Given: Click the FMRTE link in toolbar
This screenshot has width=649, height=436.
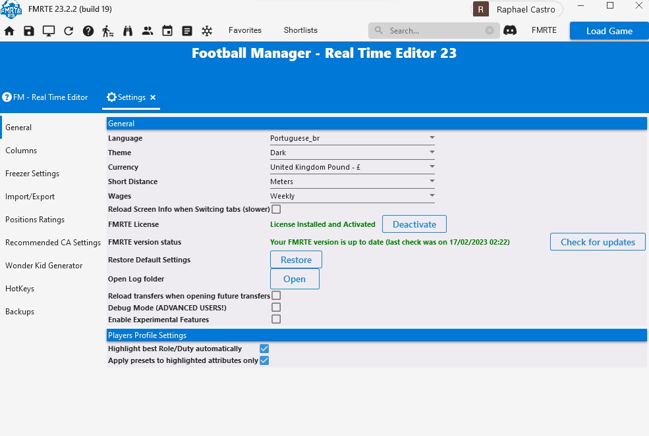Looking at the screenshot, I should click(544, 30).
